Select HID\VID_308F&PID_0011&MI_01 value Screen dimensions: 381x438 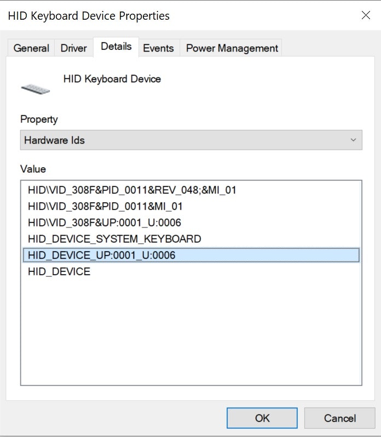click(105, 207)
